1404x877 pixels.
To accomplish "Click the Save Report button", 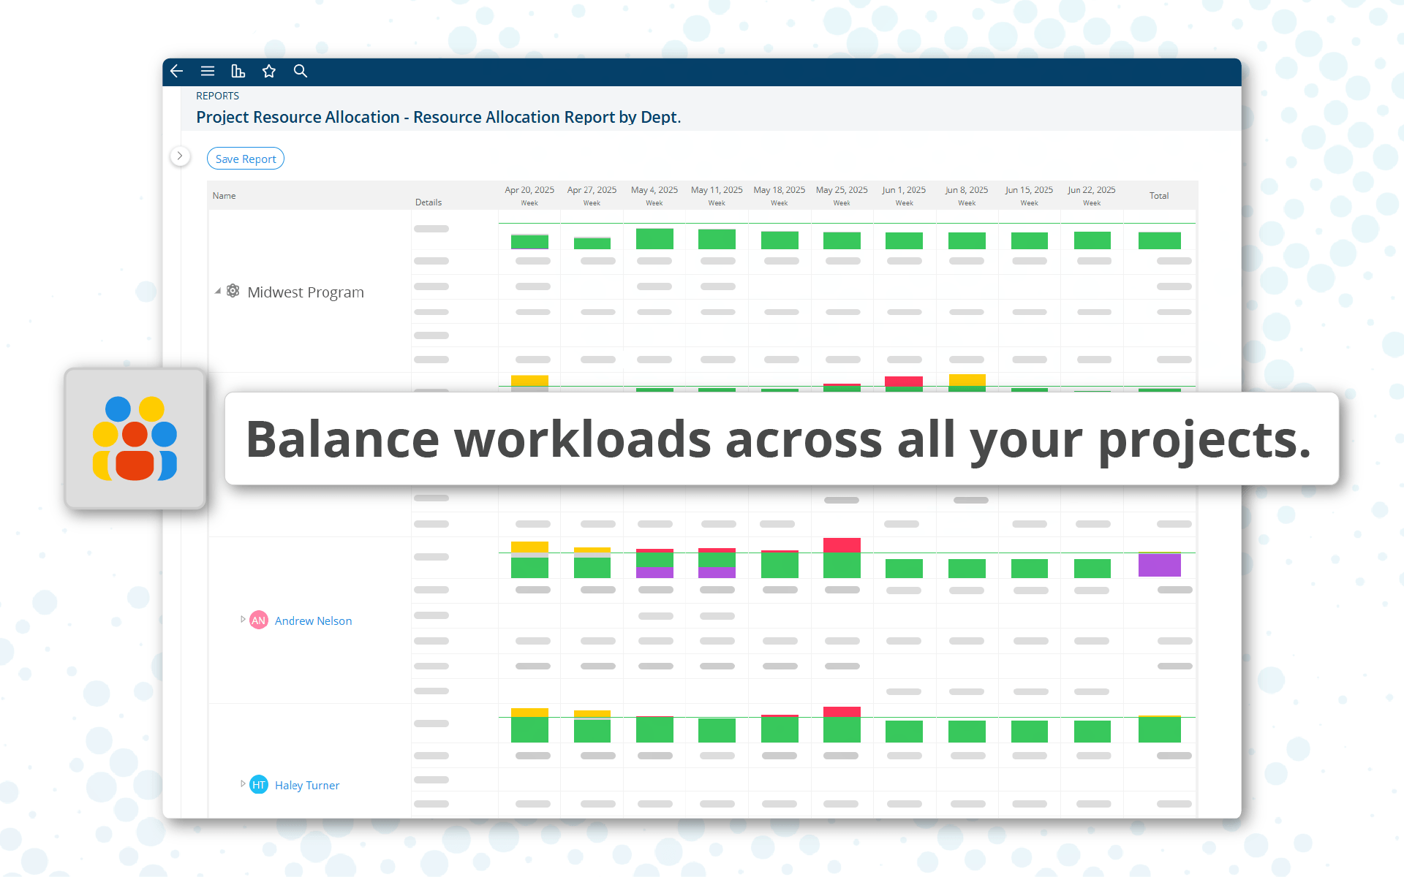I will (246, 159).
